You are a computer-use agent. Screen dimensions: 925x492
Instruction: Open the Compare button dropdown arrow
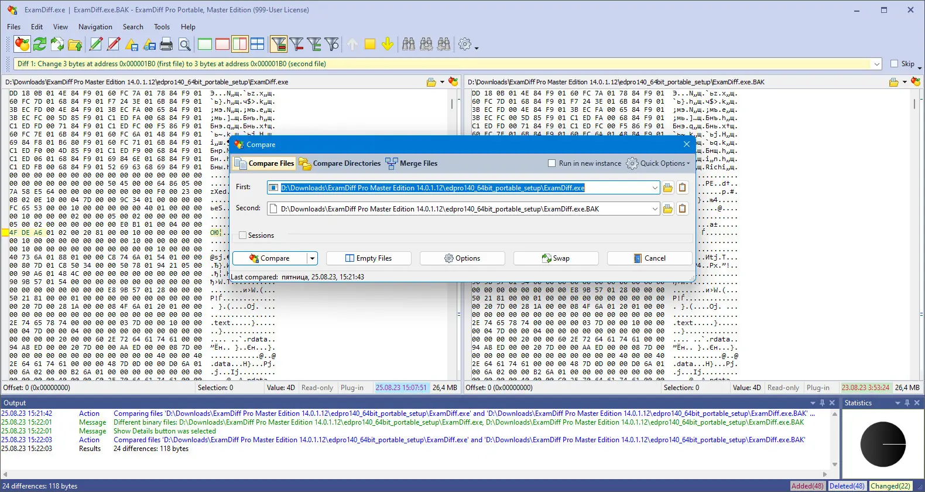coord(313,258)
